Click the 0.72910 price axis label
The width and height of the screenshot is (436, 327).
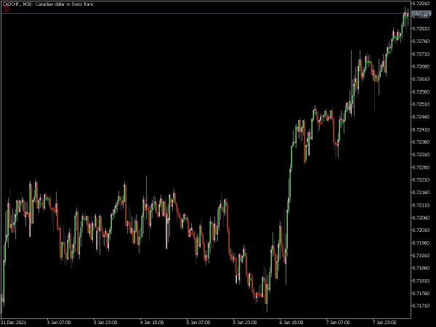(x=421, y=4)
